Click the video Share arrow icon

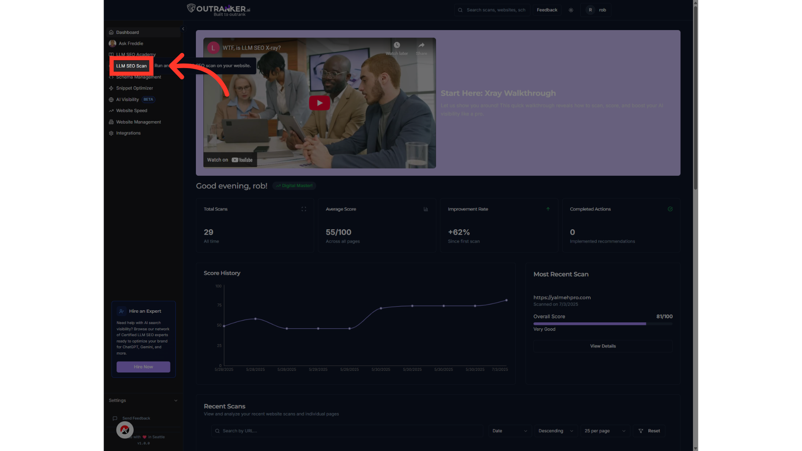pyautogui.click(x=421, y=45)
